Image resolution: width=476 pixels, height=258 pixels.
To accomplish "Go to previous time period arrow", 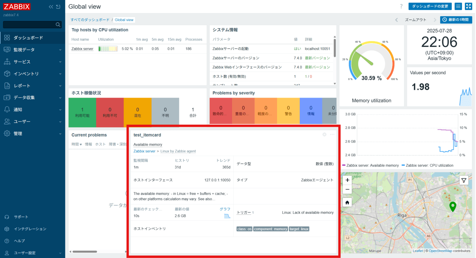I will [x=396, y=20].
